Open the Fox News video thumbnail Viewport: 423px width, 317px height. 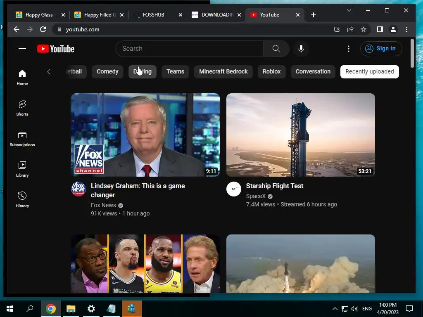tap(145, 135)
